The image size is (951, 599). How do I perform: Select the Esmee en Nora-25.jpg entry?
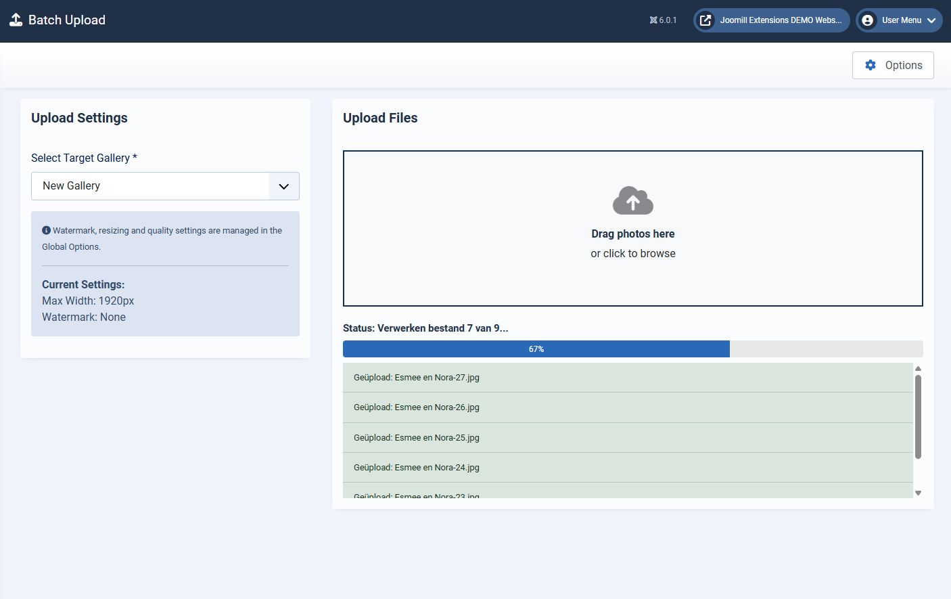(x=416, y=438)
